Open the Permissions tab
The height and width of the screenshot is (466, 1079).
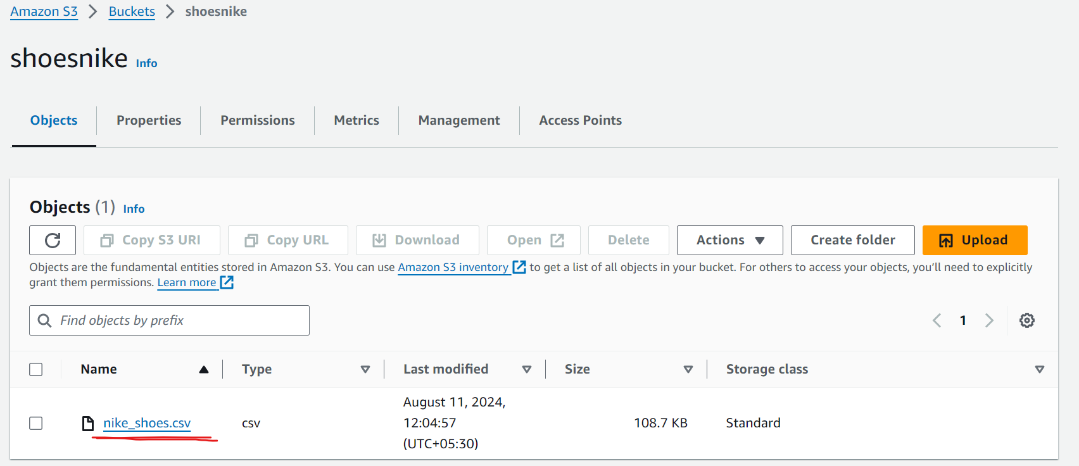258,120
